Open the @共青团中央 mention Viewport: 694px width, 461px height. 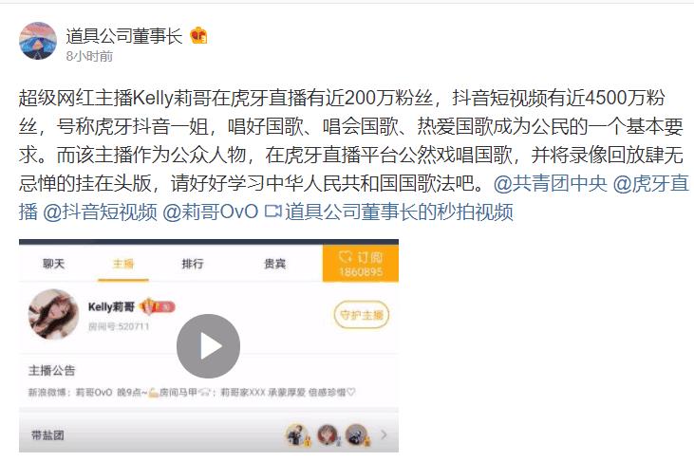pos(550,183)
